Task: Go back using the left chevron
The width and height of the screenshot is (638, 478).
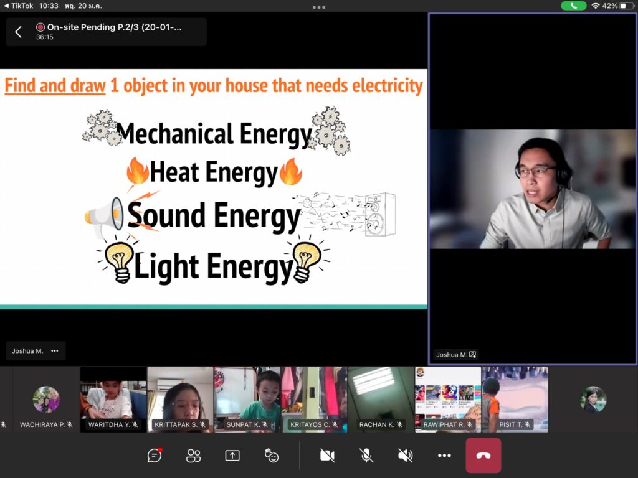Action: 18,32
